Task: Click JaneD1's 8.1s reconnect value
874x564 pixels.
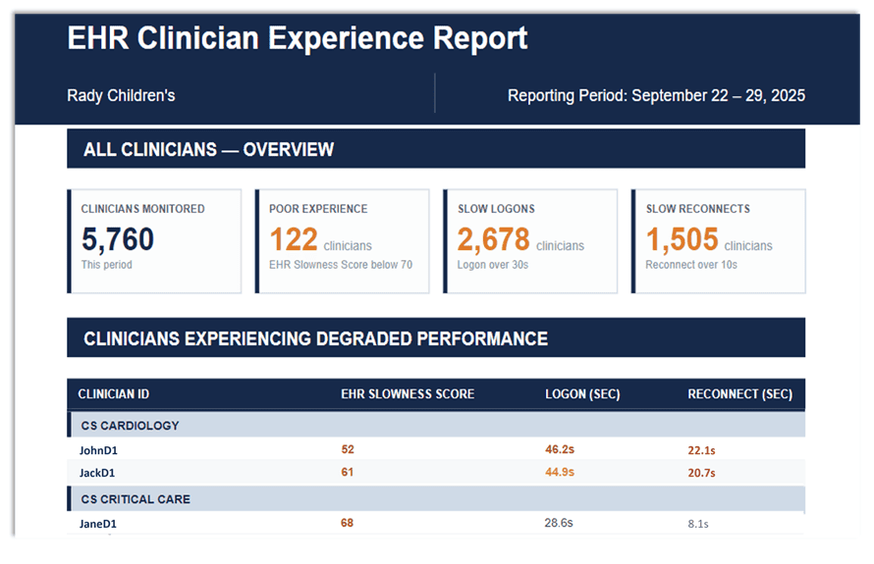Action: [698, 524]
